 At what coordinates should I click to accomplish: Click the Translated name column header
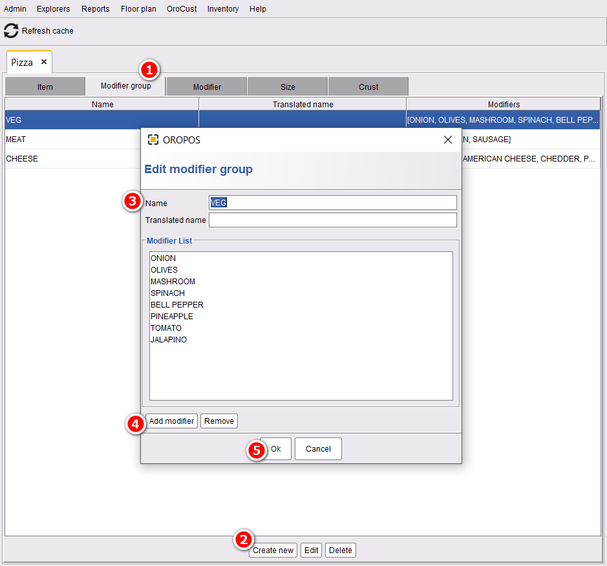pyautogui.click(x=303, y=105)
